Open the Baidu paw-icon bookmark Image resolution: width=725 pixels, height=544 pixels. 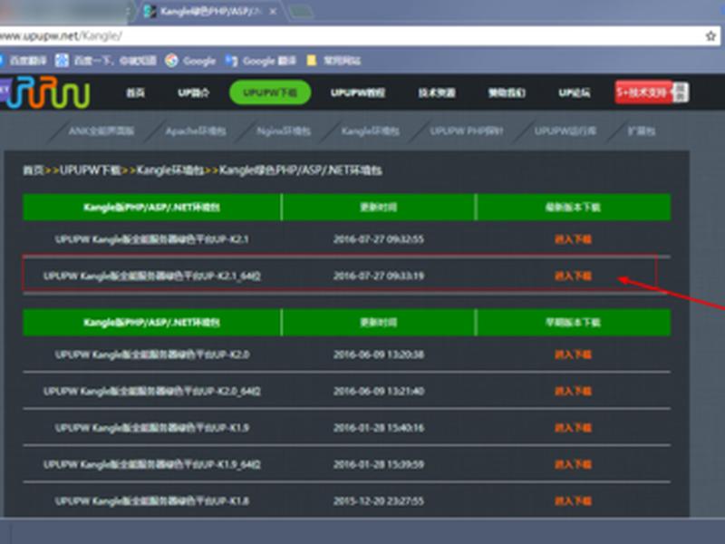tap(106, 61)
